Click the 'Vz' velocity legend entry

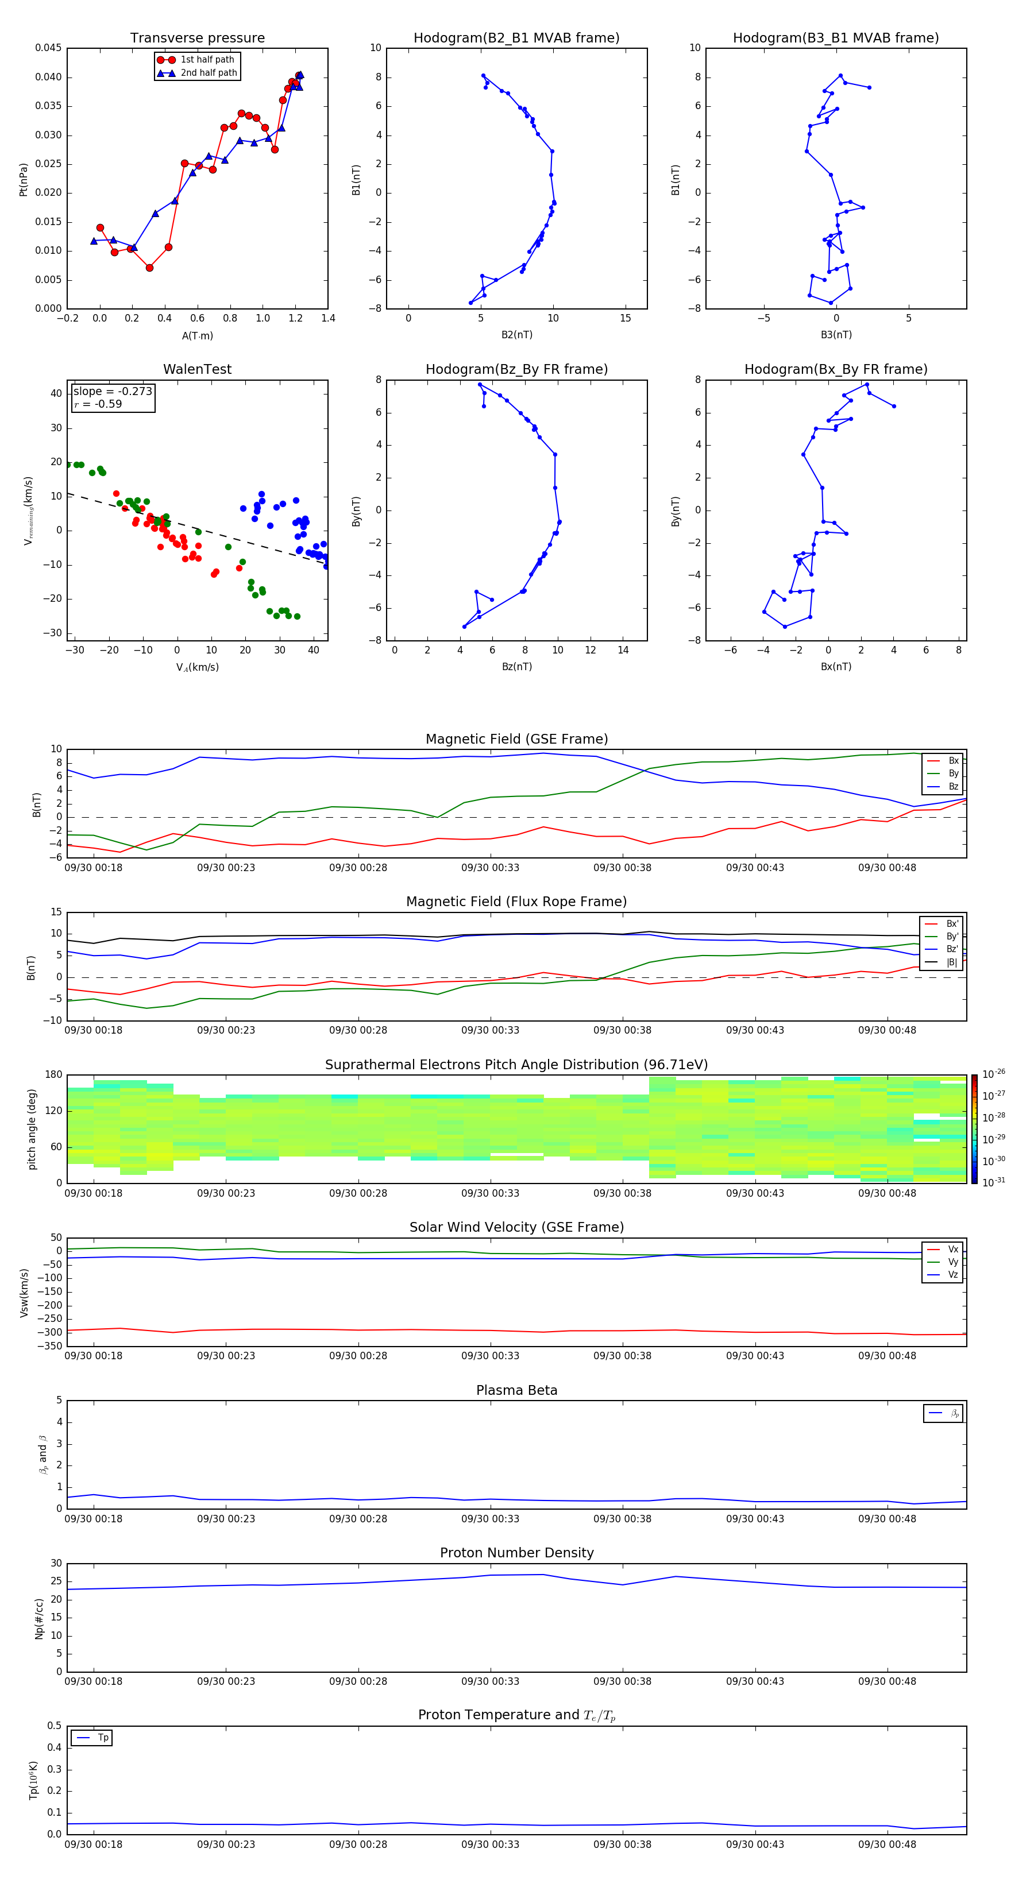[943, 1275]
